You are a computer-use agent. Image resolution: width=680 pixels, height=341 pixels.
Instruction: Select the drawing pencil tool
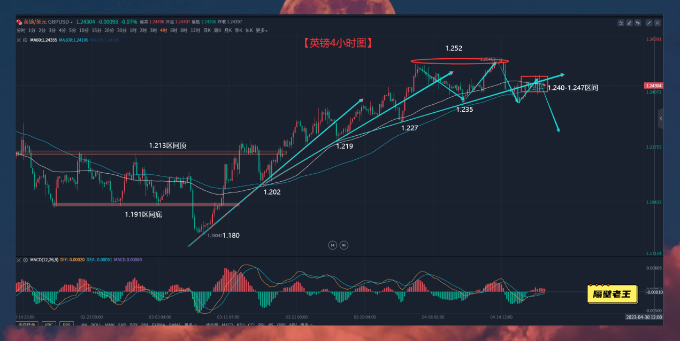click(x=629, y=23)
